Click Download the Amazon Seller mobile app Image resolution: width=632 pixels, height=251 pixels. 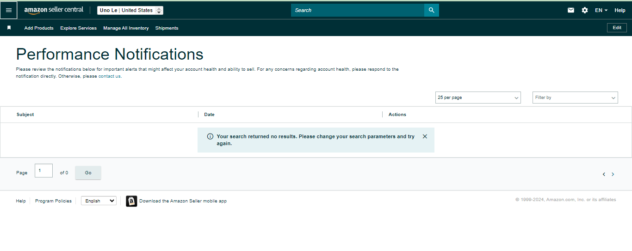[183, 201]
